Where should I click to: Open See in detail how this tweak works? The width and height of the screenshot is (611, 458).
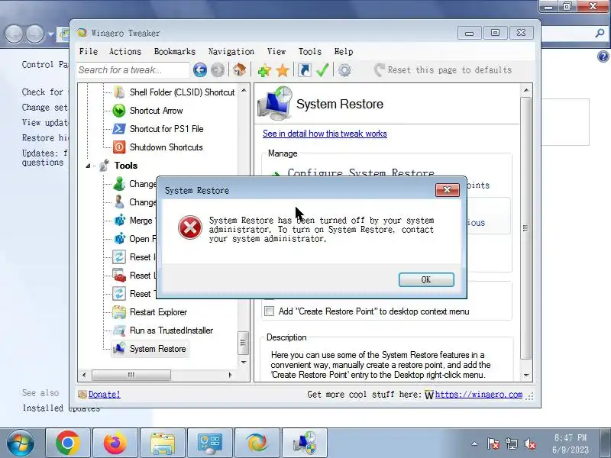[325, 134]
